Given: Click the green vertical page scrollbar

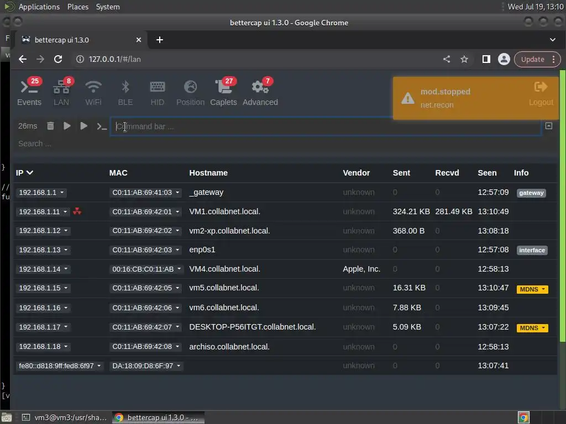Looking at the screenshot, I should [562, 205].
